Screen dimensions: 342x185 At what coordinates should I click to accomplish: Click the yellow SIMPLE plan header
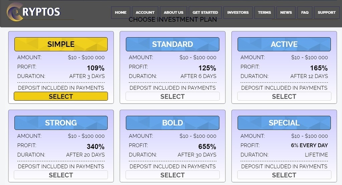pyautogui.click(x=61, y=44)
